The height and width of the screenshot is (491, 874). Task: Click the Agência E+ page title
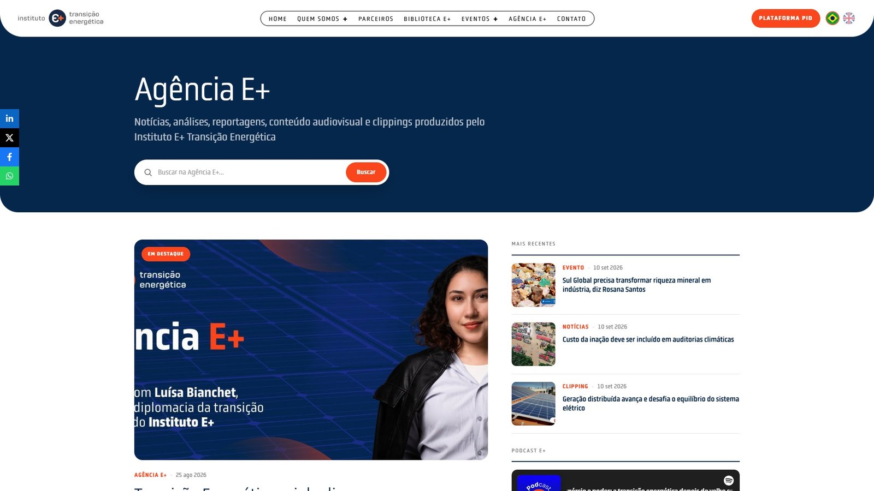(202, 89)
